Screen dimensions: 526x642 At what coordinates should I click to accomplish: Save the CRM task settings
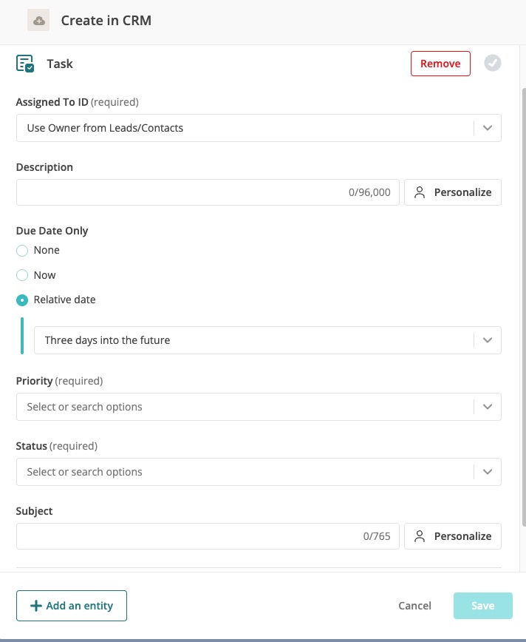click(x=482, y=606)
